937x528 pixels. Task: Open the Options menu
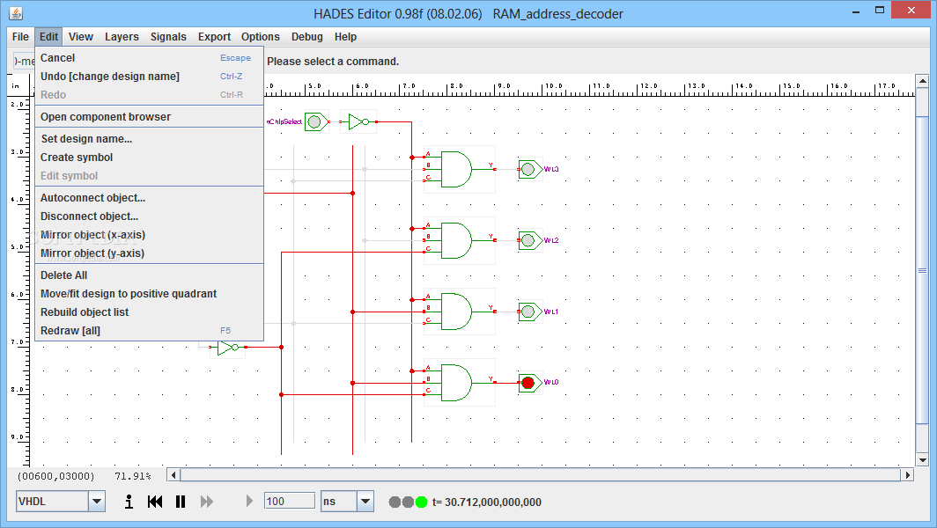pos(261,37)
